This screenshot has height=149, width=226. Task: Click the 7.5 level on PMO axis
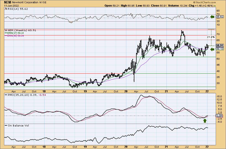coord(220,106)
